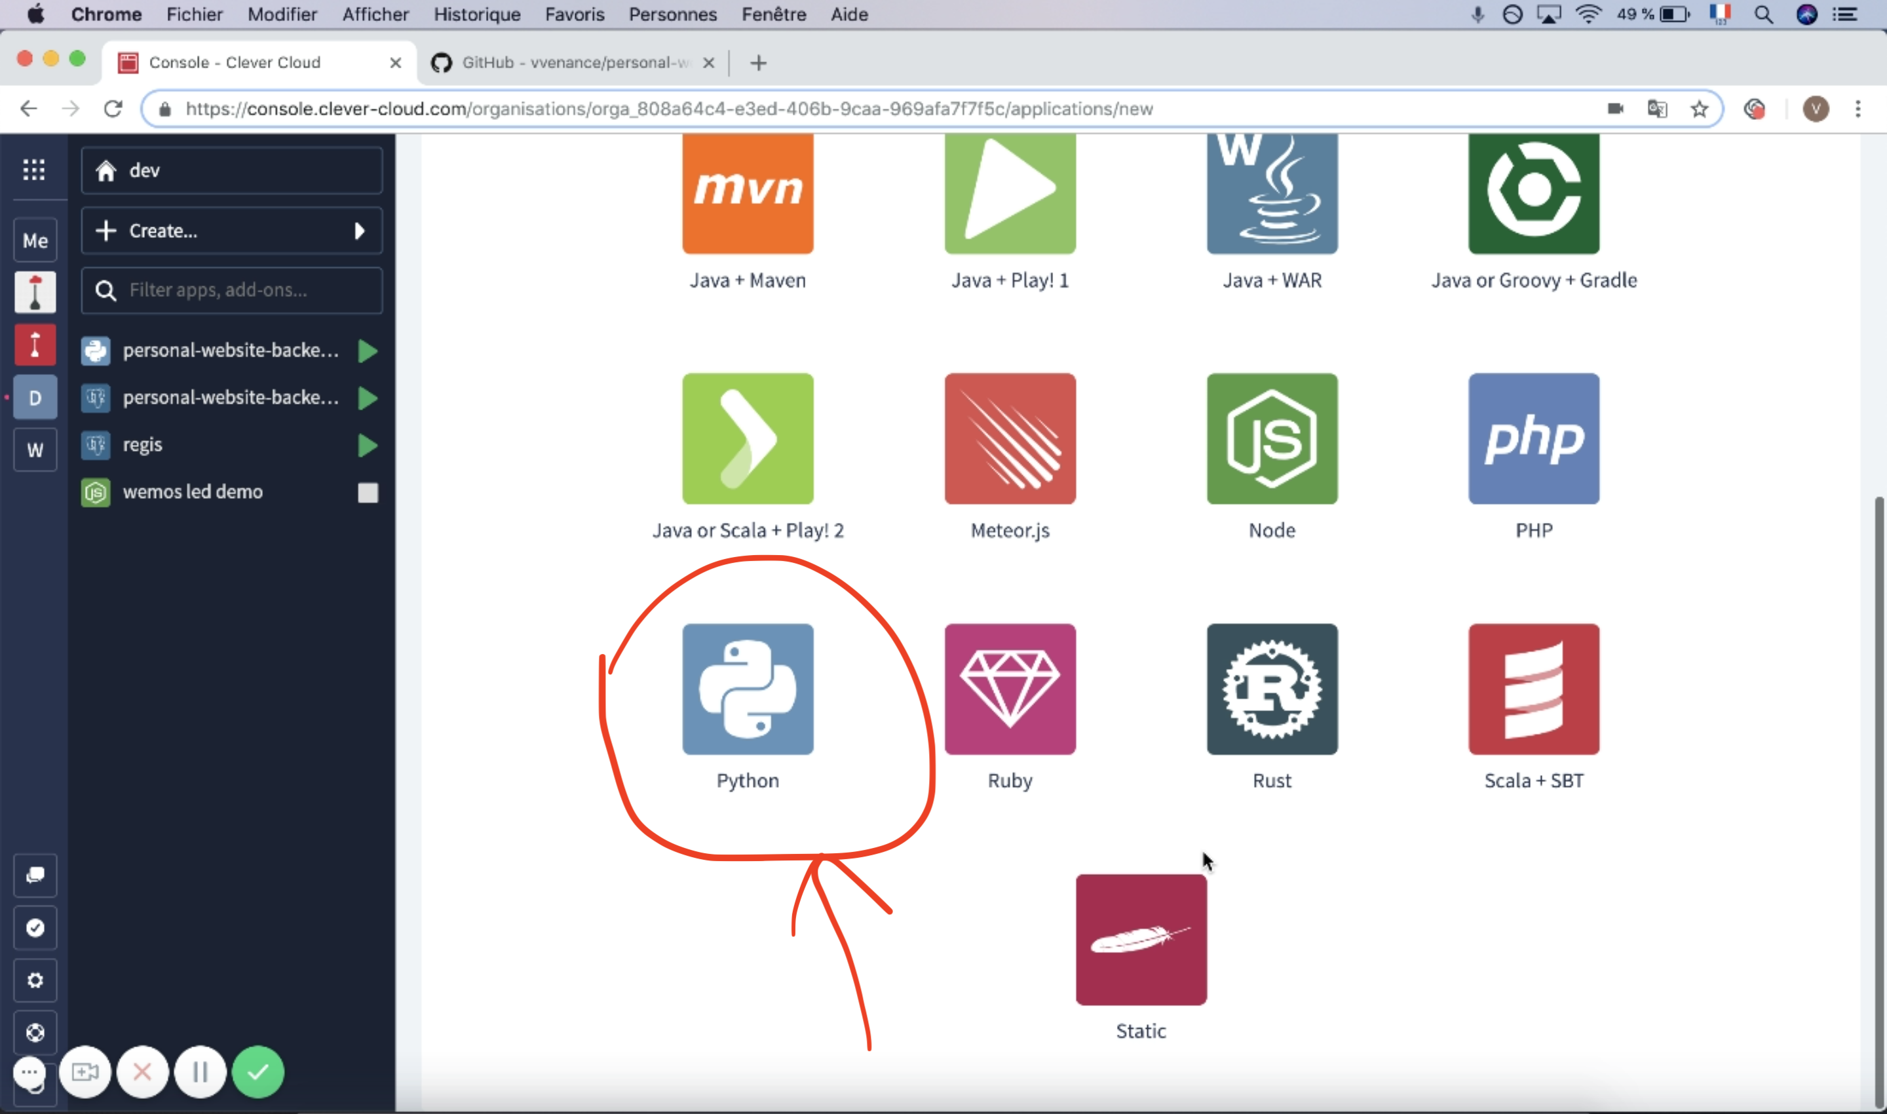The image size is (1887, 1114).
Task: Select the PHP runtime icon
Action: (1533, 438)
